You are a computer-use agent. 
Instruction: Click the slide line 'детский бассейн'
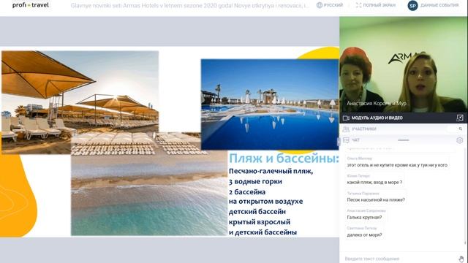pyautogui.click(x=257, y=212)
